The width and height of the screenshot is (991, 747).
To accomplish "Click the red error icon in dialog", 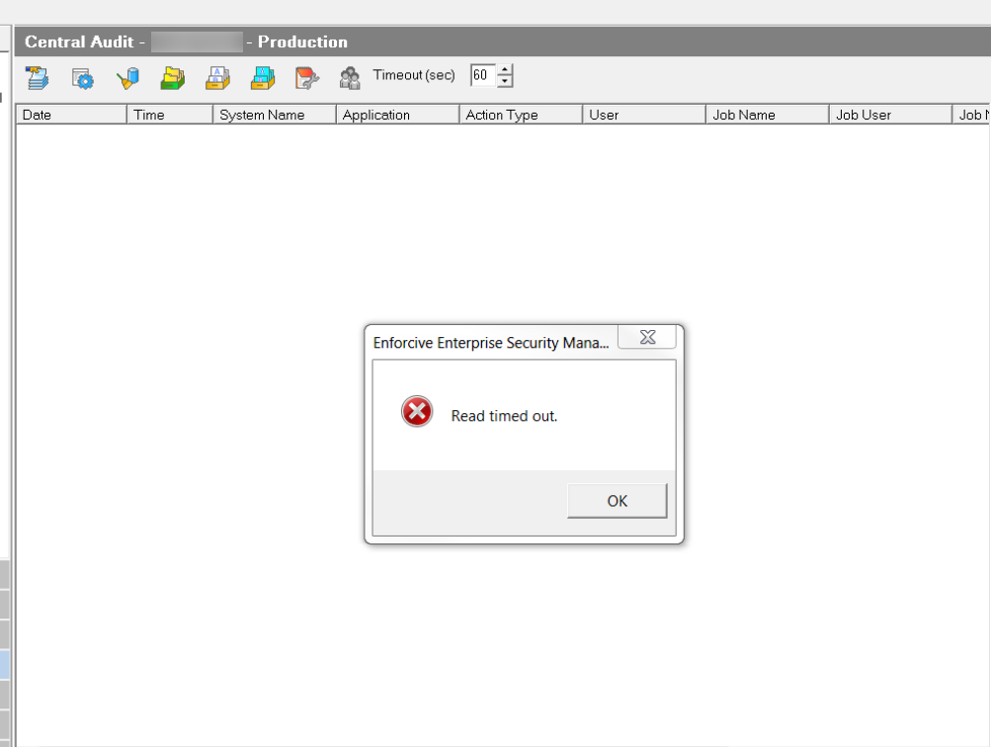I will click(x=417, y=412).
